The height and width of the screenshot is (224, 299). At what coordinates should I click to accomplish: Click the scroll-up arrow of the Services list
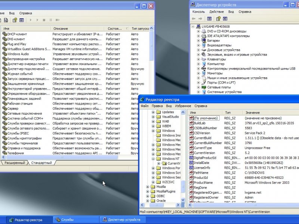(151, 28)
